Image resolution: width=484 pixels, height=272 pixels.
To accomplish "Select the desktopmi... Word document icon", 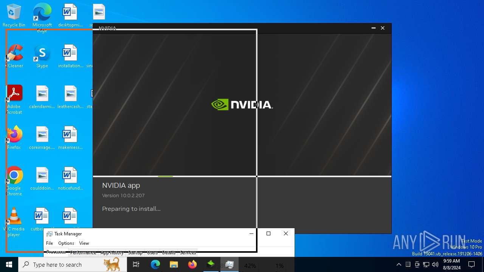I will pyautogui.click(x=70, y=16).
